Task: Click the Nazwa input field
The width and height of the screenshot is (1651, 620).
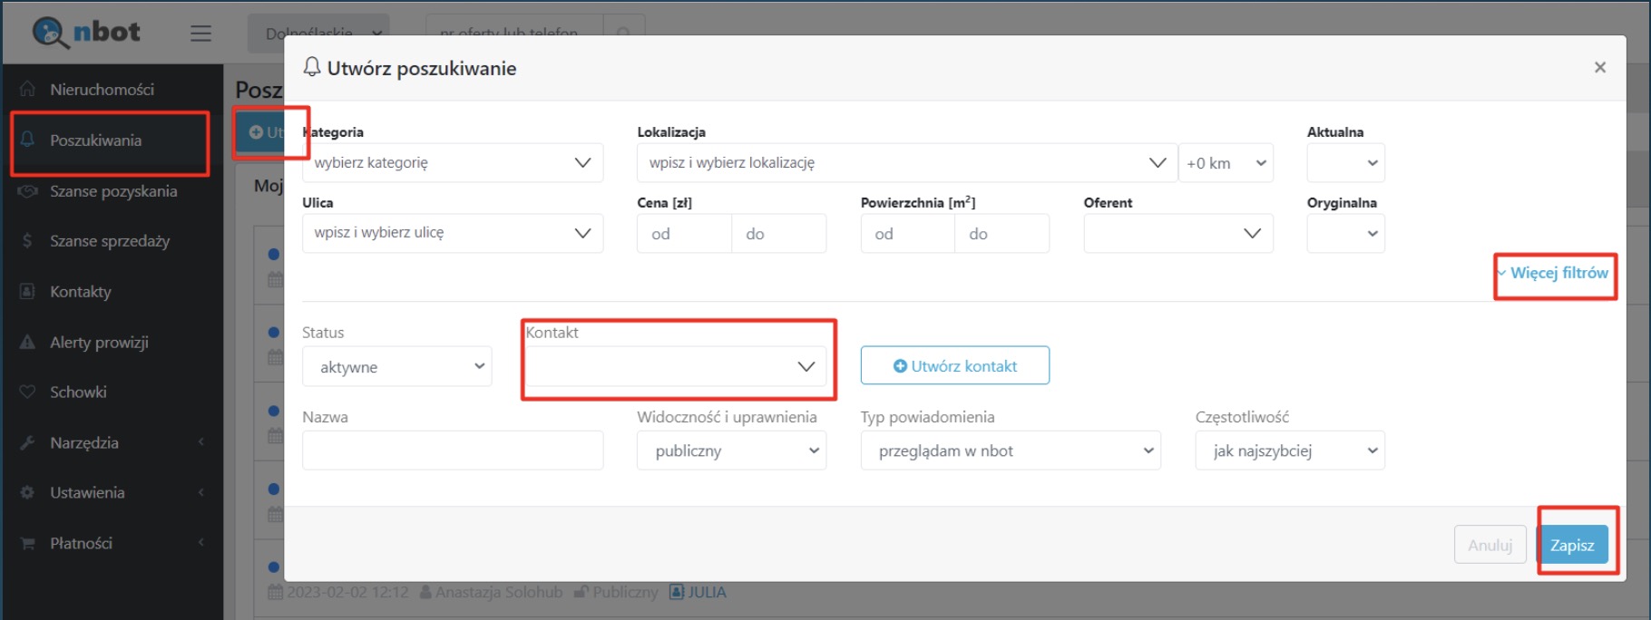Action: click(453, 450)
